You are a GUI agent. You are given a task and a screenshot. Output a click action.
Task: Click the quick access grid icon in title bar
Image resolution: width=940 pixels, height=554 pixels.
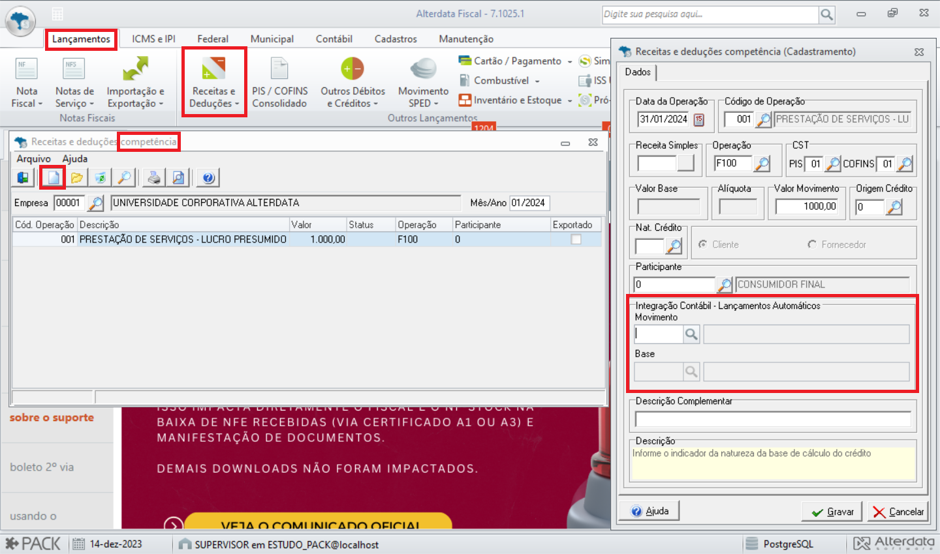pyautogui.click(x=57, y=14)
